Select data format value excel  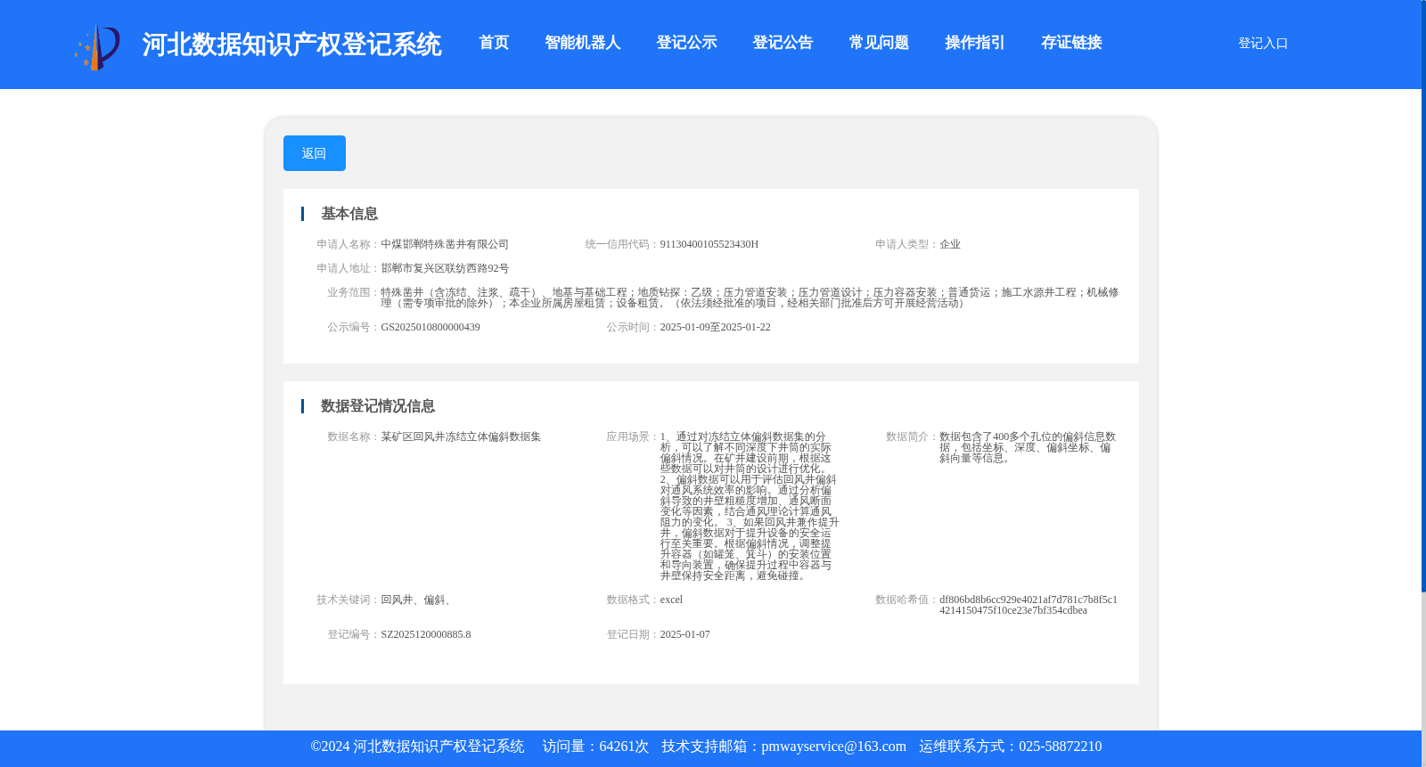[671, 600]
